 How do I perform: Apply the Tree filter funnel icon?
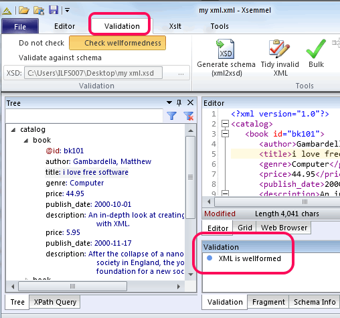point(172,116)
